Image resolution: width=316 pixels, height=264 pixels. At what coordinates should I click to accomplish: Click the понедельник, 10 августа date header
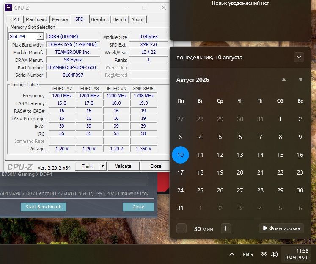tap(209, 58)
